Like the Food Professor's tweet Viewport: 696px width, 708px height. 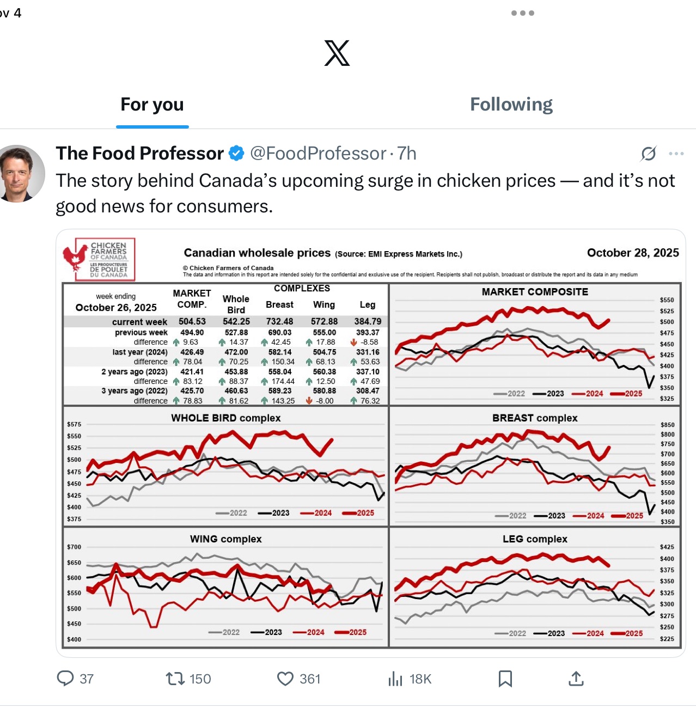[x=285, y=679]
